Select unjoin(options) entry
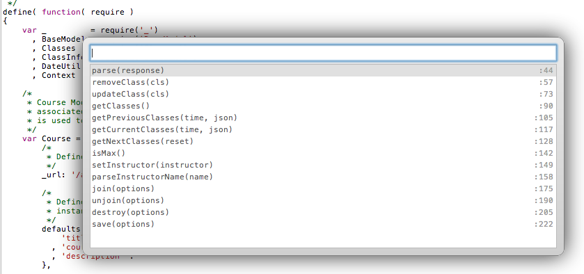Screen dimensions: 584x274 (323, 201)
